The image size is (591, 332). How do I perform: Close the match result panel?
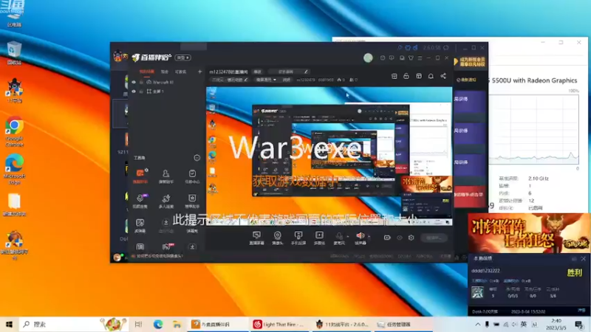click(583, 259)
